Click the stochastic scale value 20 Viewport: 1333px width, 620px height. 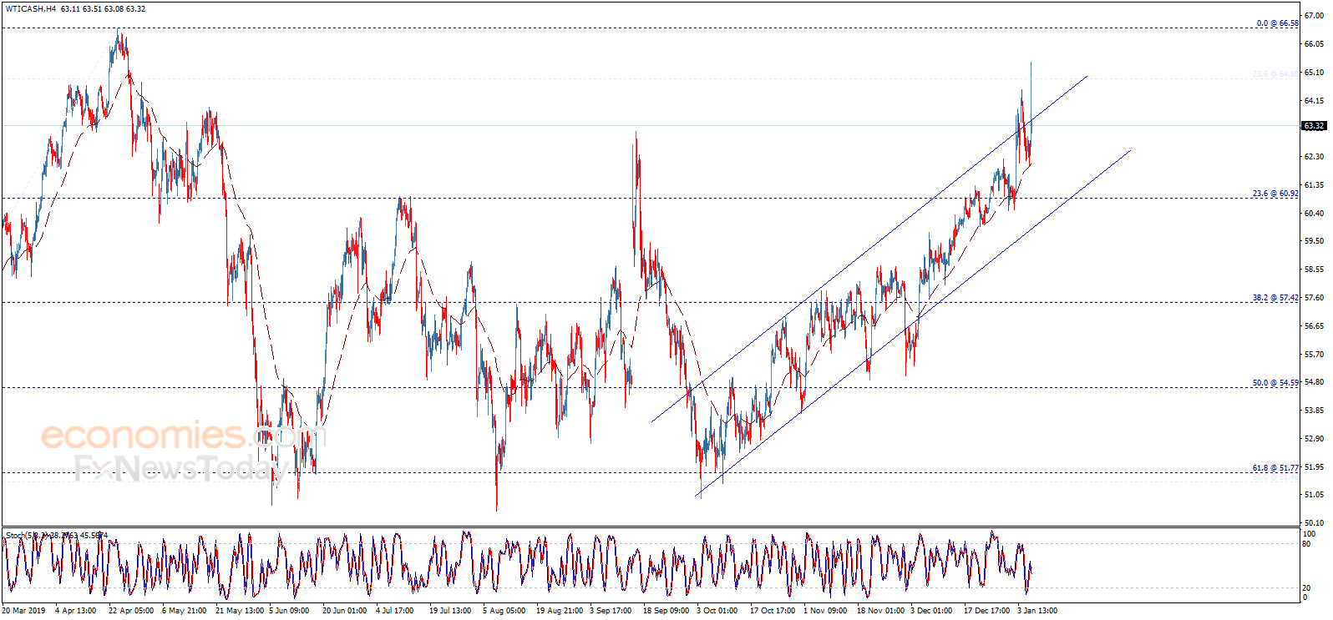[x=1307, y=587]
